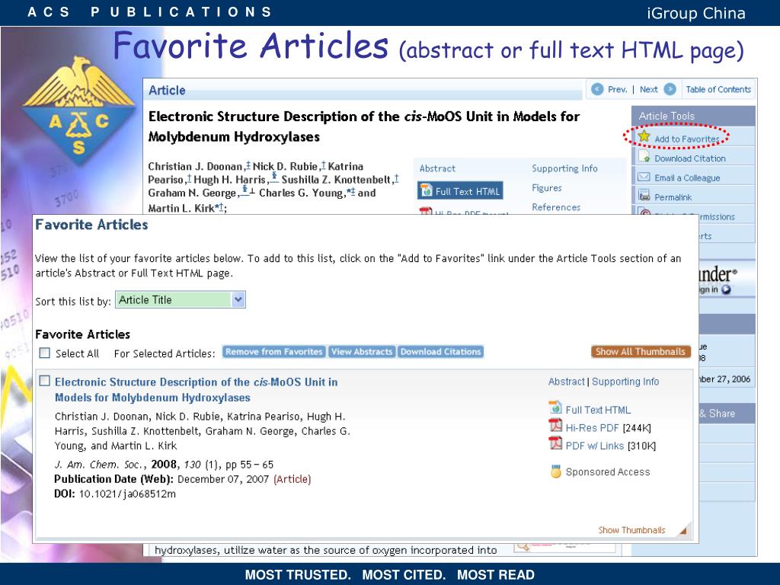The image size is (780, 585).
Task: Click Show All Thumbnails button
Action: tap(641, 352)
